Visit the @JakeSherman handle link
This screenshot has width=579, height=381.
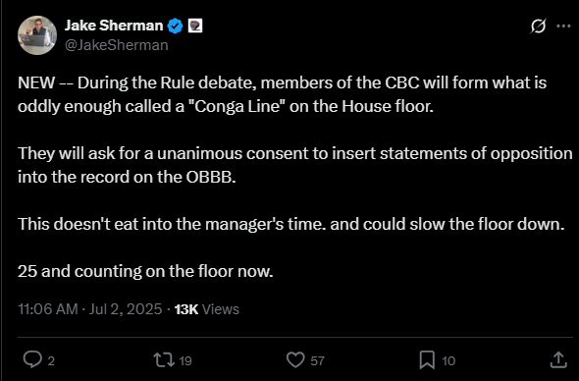[117, 45]
